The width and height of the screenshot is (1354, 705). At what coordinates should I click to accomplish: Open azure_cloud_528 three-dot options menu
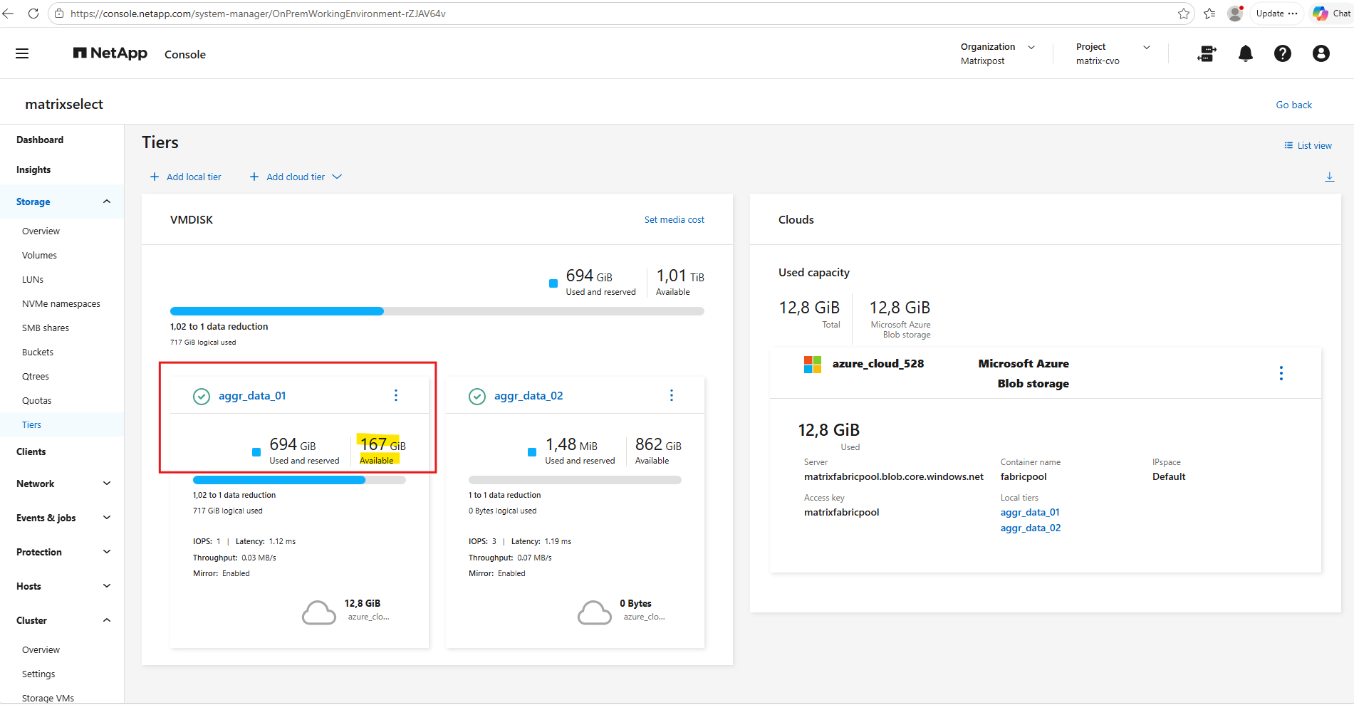tap(1281, 373)
